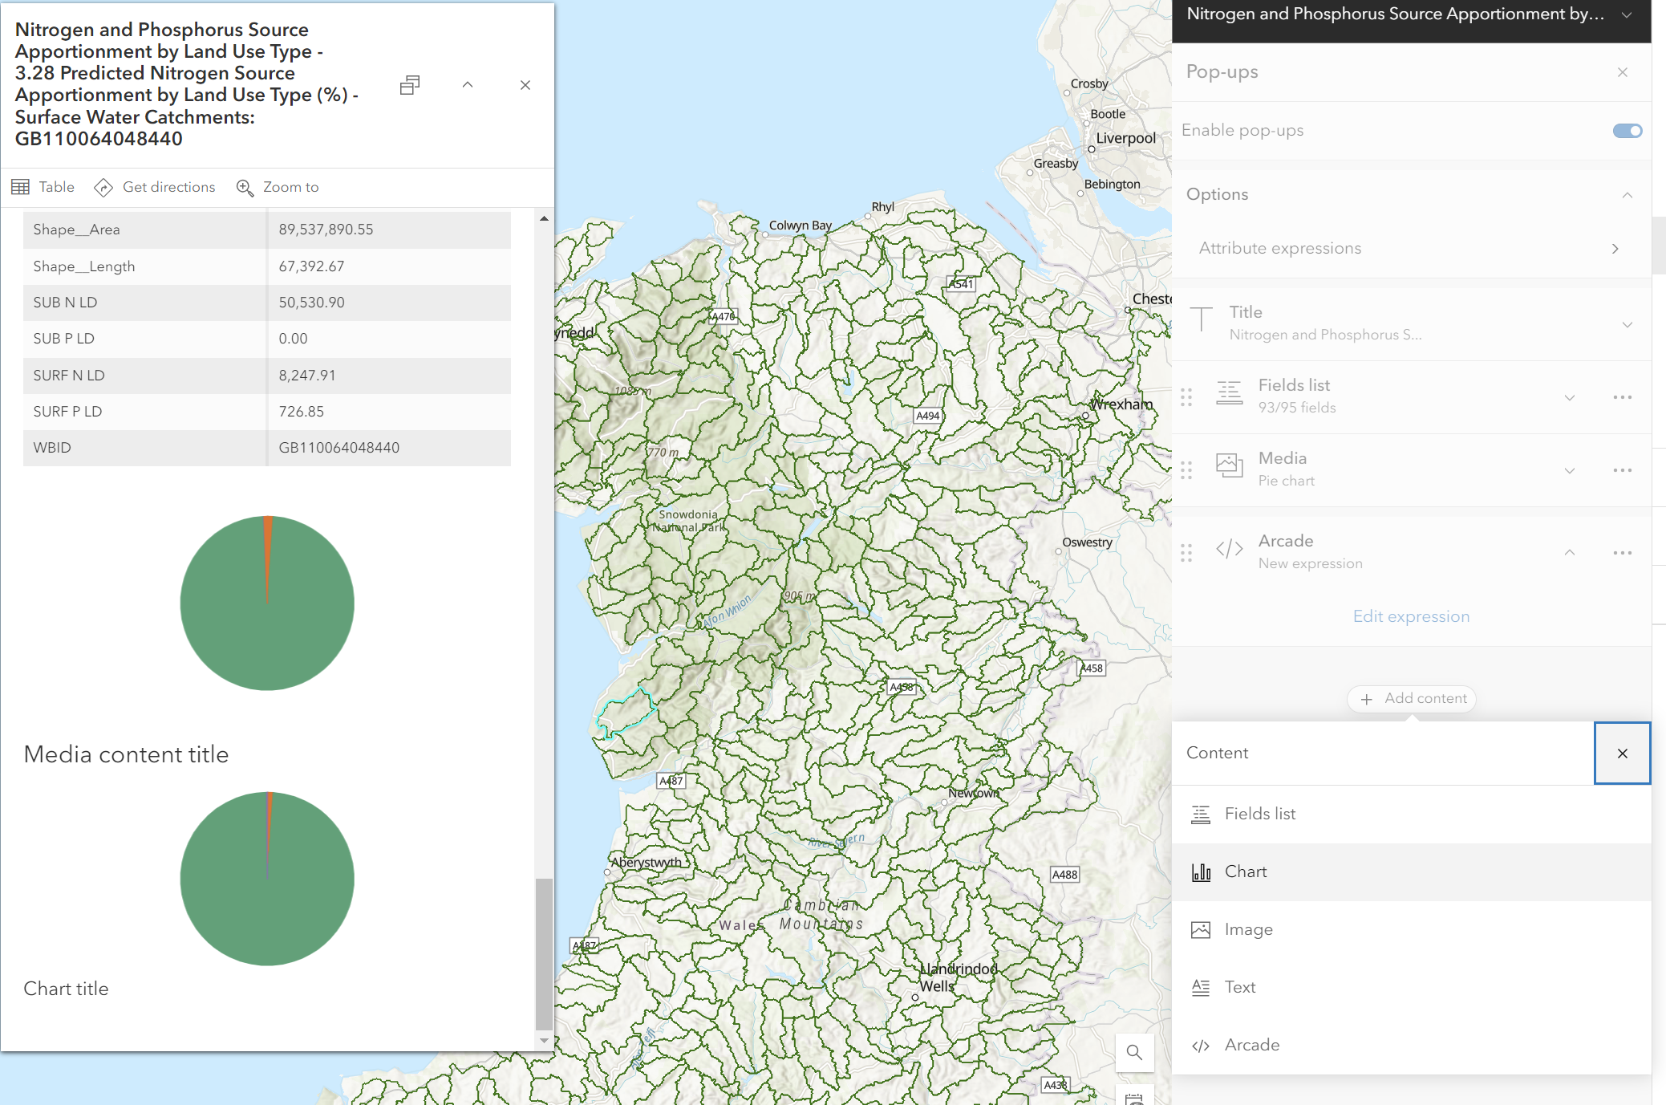
Task: Collapse the Fields list element
Action: [1569, 396]
